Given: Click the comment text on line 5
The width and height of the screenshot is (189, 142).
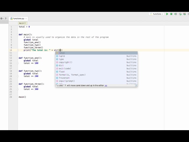Looking at the screenshot, I should (66, 37).
